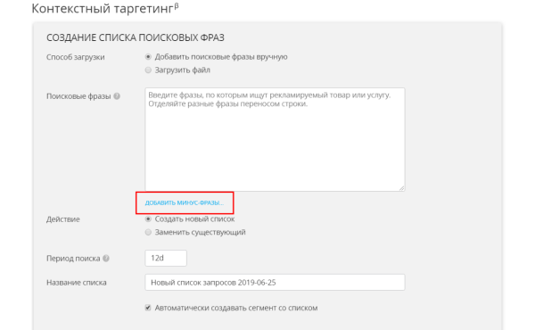
Task: Open help tooltip next to Поисковые фразы
Action: point(117,96)
